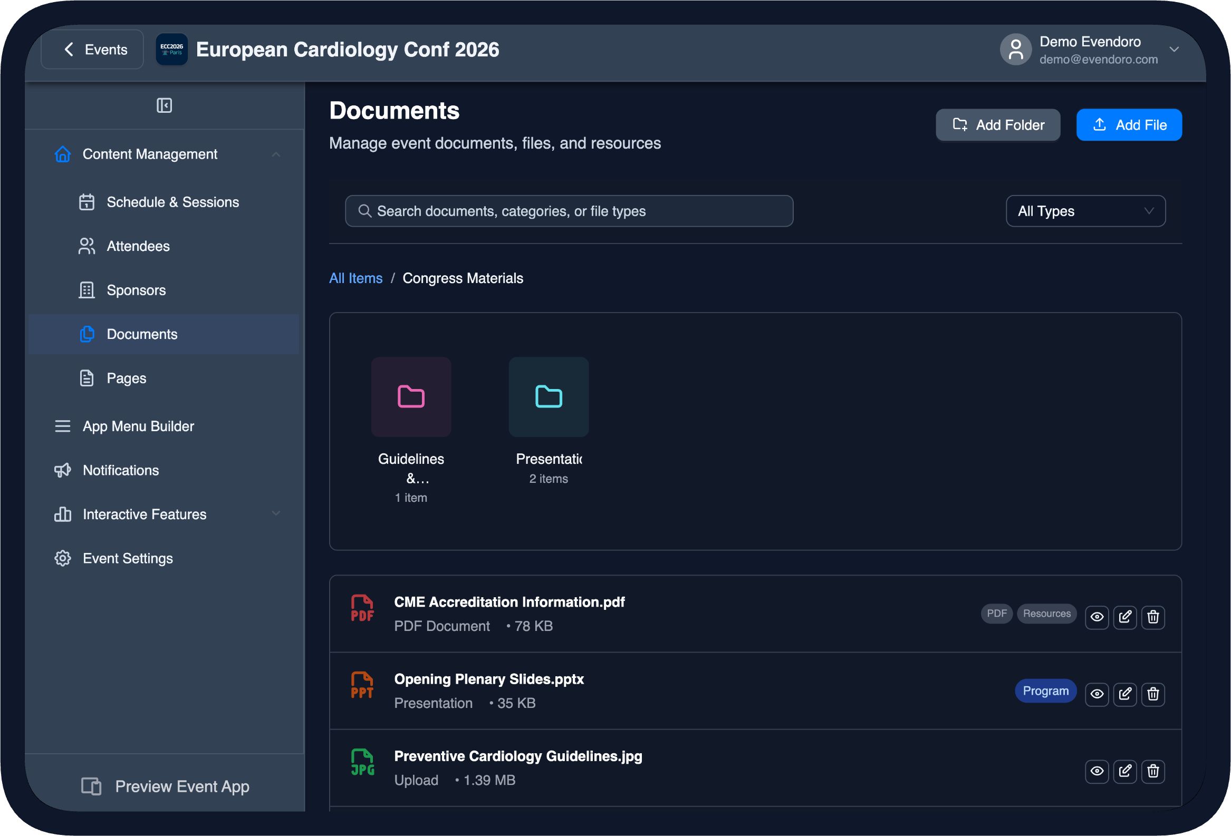Delete Opening Plenary Slides.pptx
The image size is (1231, 836).
1153,694
